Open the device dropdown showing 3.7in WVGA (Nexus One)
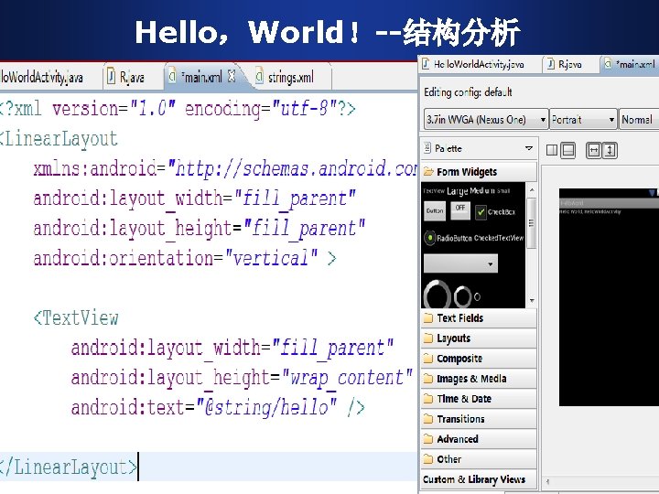659x494 pixels. (x=486, y=120)
